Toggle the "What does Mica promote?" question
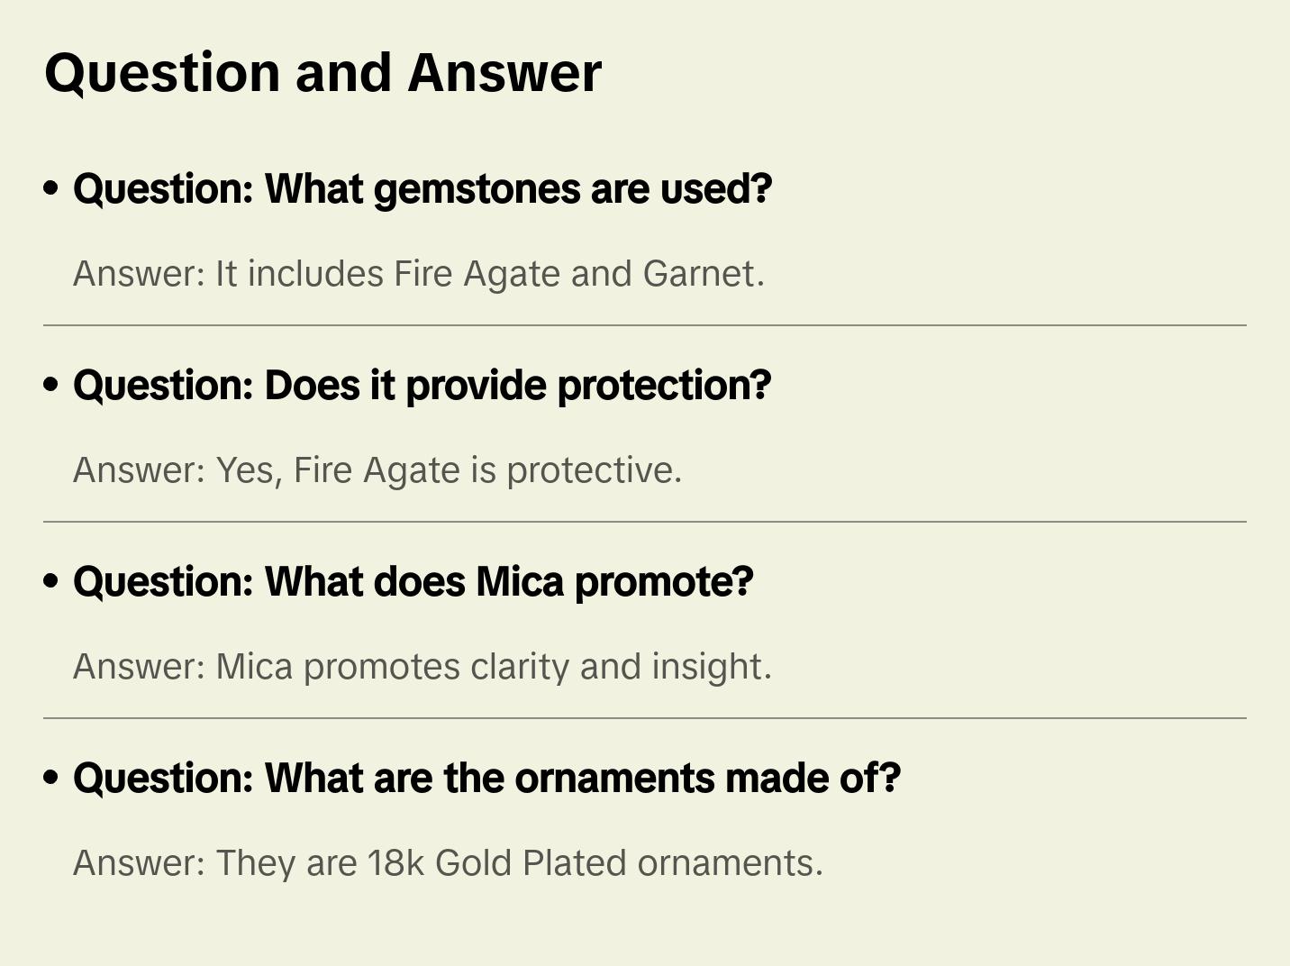1290x966 pixels. pos(413,582)
